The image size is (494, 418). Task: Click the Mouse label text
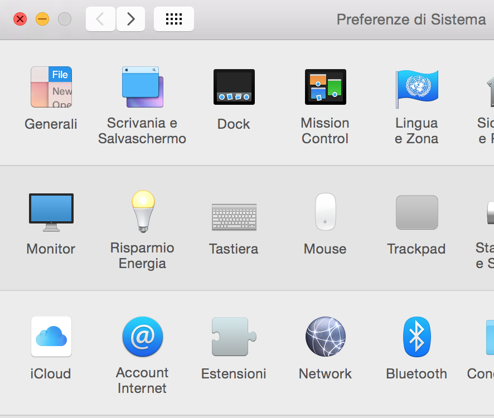coord(325,249)
